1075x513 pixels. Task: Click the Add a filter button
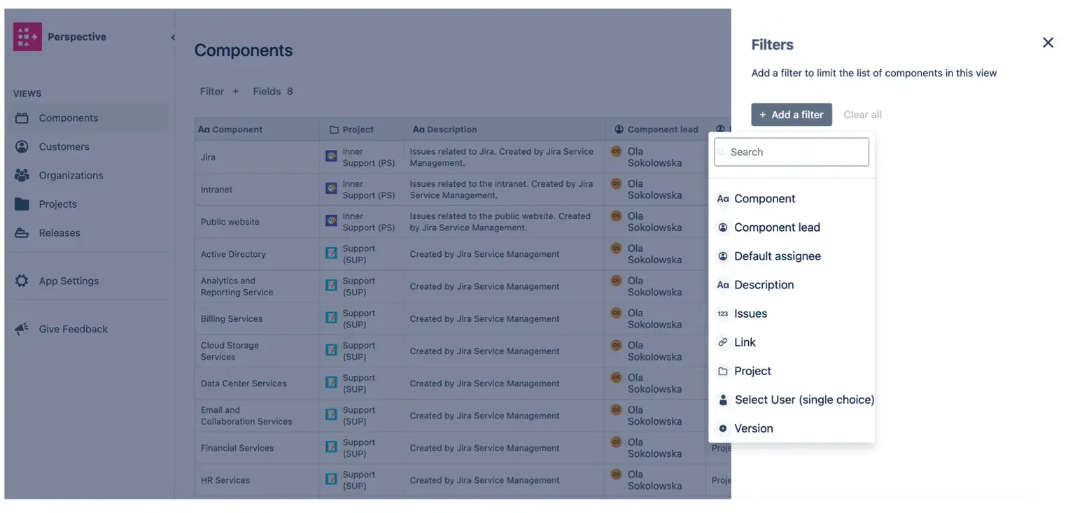coord(791,115)
